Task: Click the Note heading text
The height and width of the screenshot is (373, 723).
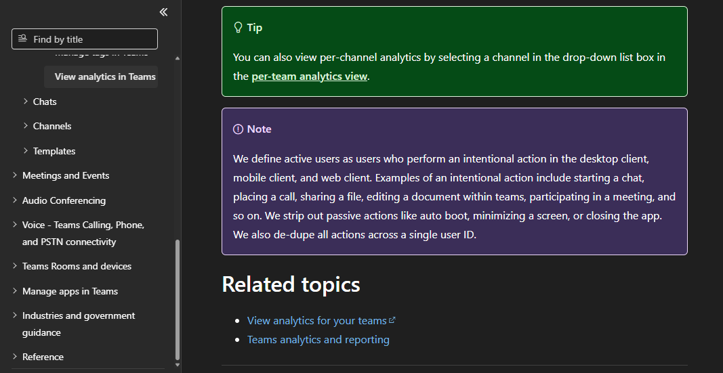Action: 259,129
